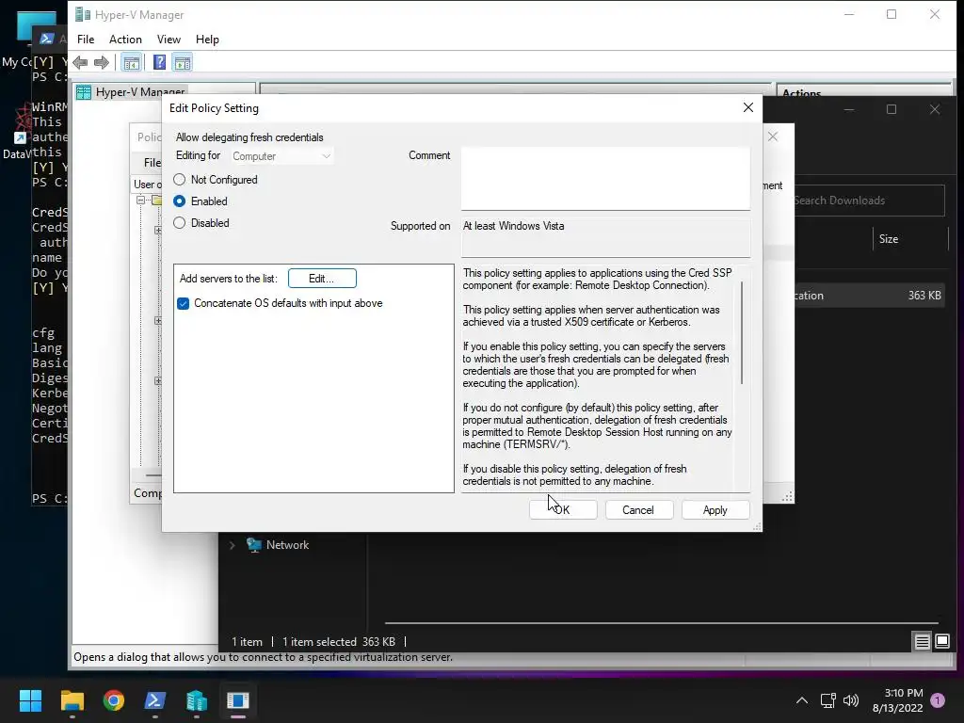Select Hyper-V Manager node icon in tree

tap(84, 92)
